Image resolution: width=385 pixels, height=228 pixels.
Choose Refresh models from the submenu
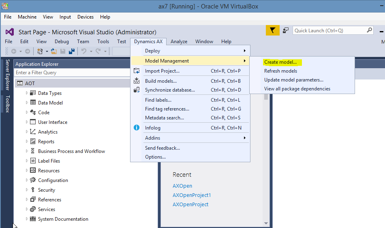click(281, 71)
